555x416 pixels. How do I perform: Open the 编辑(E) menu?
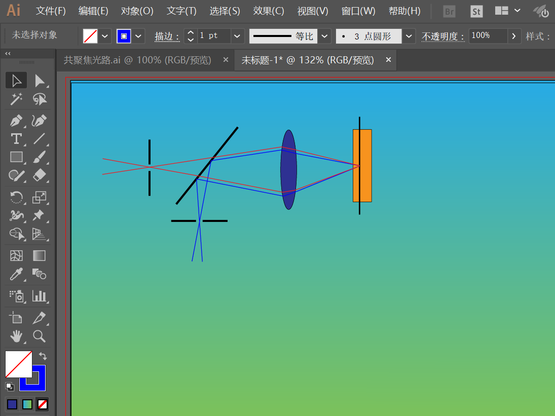tap(93, 11)
